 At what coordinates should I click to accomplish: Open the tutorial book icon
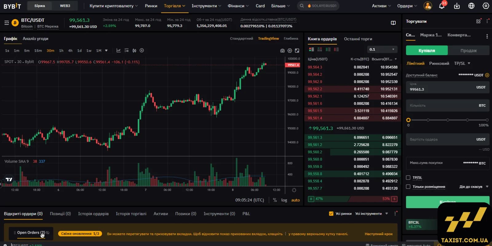pos(393,23)
